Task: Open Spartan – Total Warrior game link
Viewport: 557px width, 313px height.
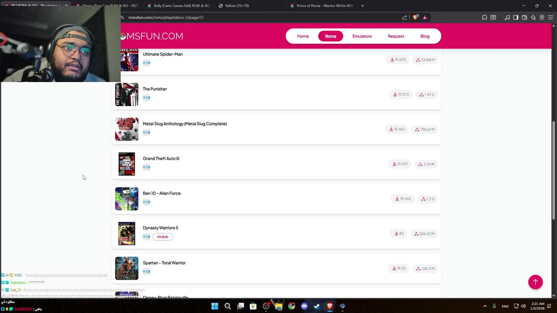Action: click(x=164, y=263)
